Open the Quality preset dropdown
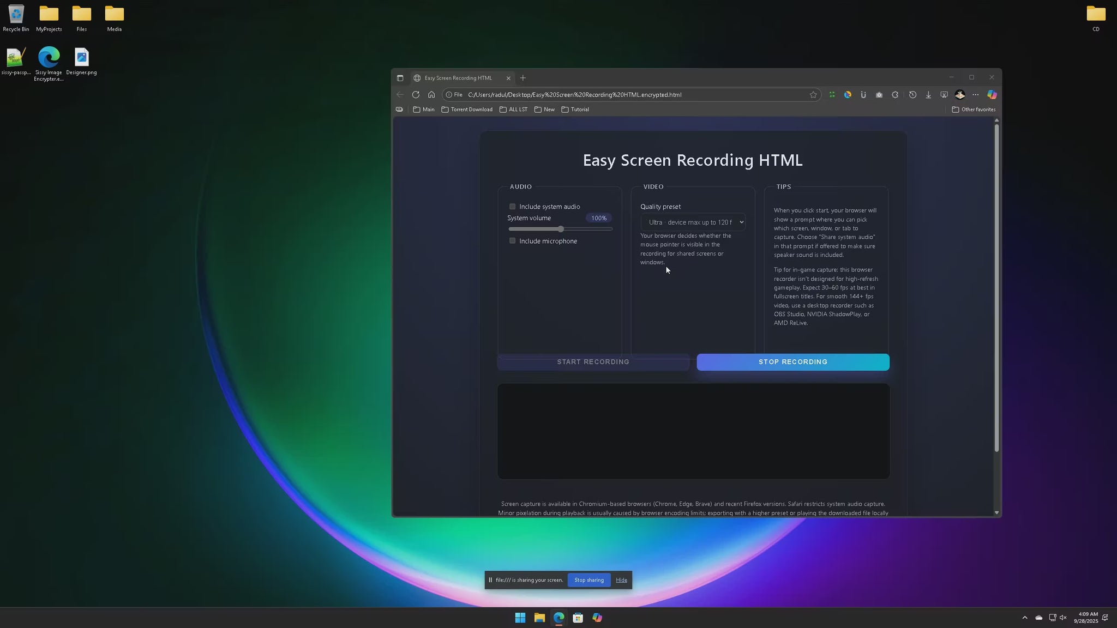The height and width of the screenshot is (628, 1117). click(x=693, y=222)
